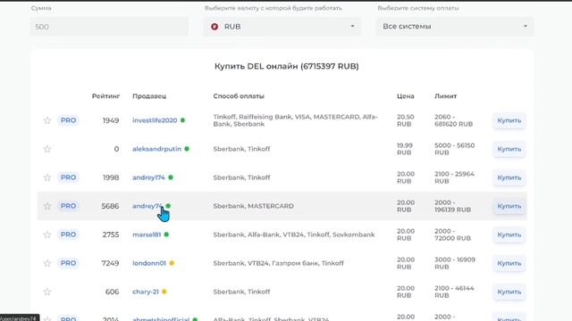Click Купить in aleksandrputin row

point(509,149)
